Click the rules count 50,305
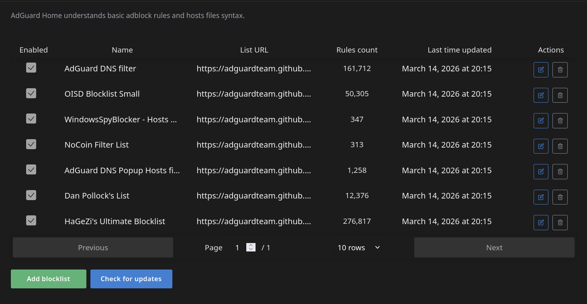The height and width of the screenshot is (304, 587). 357,94
